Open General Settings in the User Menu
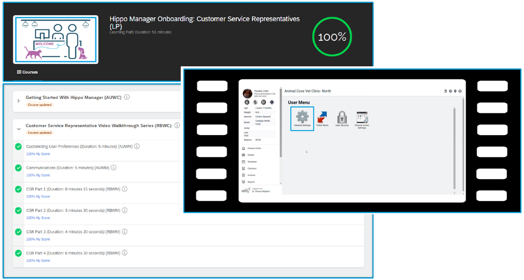Viewport: 524px width, 280px height. pos(302,118)
